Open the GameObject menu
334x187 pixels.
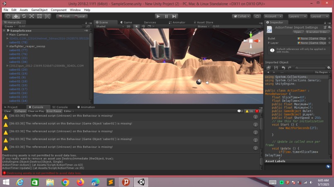(x=39, y=10)
